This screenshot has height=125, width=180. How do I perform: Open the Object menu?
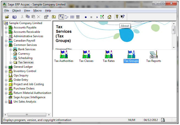click(16, 10)
